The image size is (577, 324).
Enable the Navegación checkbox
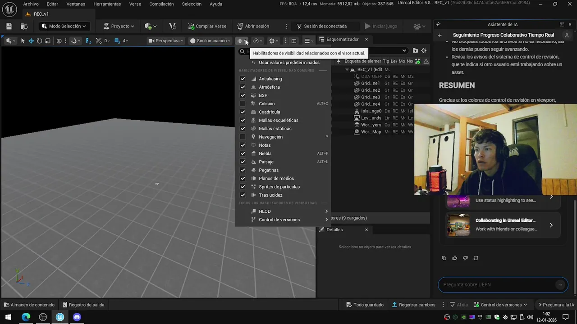coord(243,137)
